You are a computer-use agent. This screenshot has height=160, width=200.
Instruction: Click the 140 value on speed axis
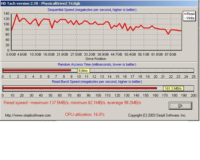(x=6, y=13)
